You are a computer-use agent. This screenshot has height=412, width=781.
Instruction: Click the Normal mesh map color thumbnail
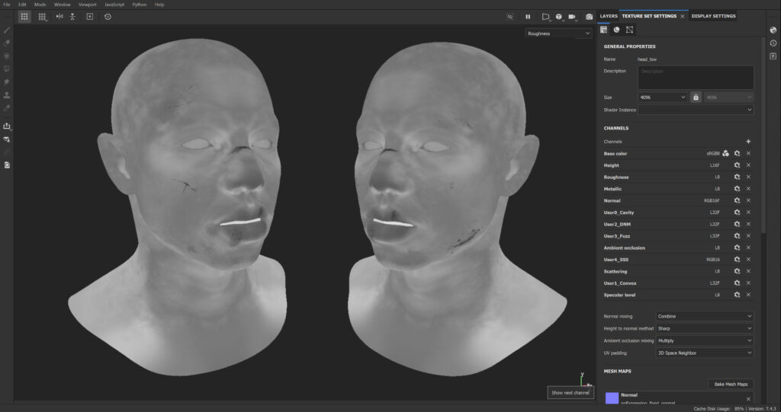coord(612,398)
